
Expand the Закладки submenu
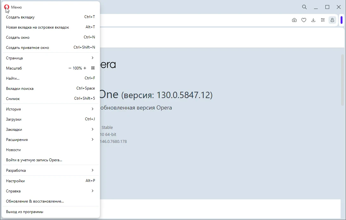[x=51, y=130]
